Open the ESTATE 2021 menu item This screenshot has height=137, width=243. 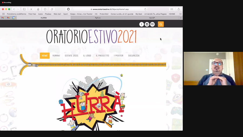(x=72, y=56)
